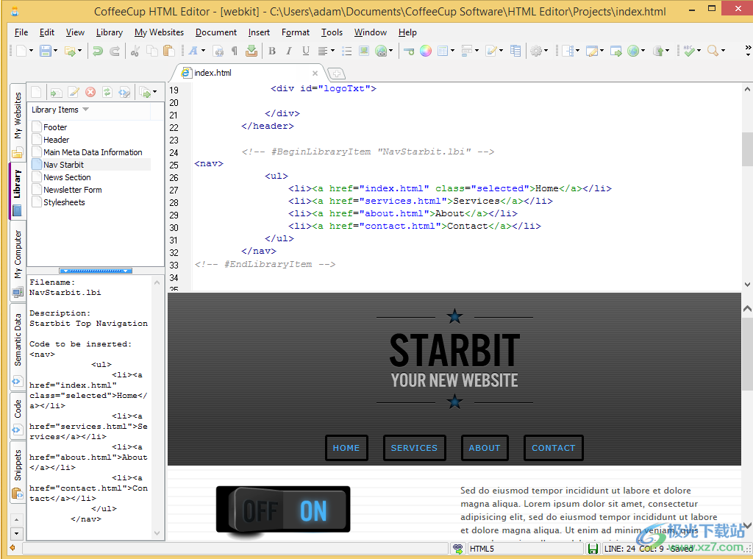
Task: Select the Nav Starbit library item
Action: [x=63, y=165]
